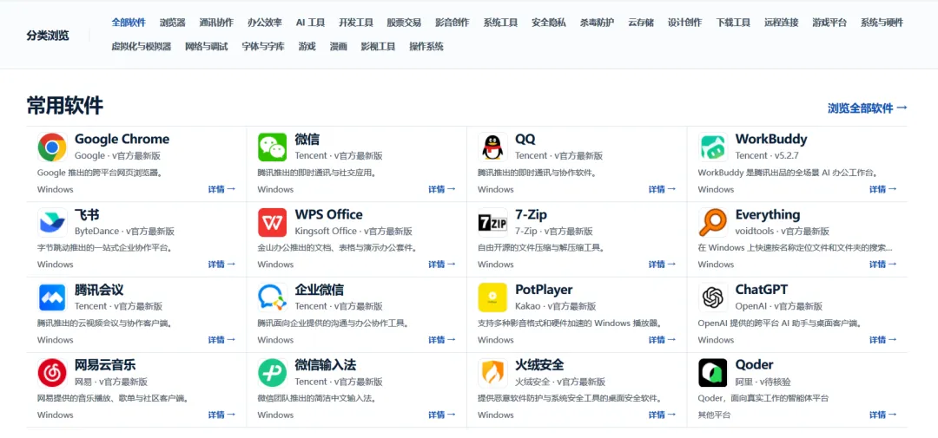Open the 腾讯会议 icon
Image resolution: width=938 pixels, height=438 pixels.
(52, 297)
